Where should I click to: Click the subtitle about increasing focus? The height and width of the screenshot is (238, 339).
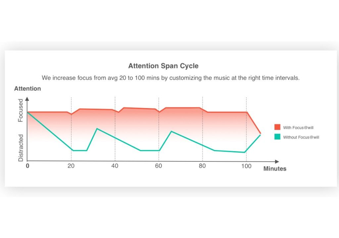(x=170, y=78)
